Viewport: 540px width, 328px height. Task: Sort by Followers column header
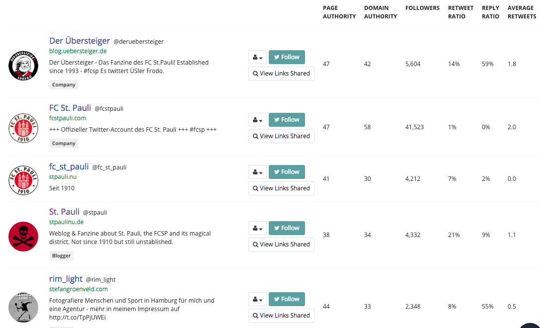(422, 8)
